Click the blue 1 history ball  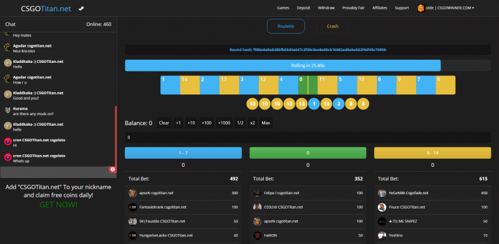click(x=314, y=103)
